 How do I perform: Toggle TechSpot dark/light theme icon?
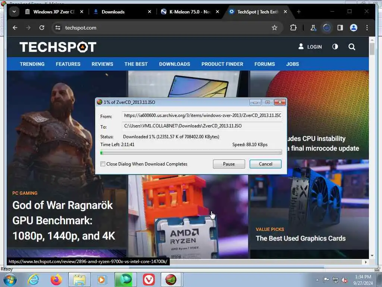pos(335,47)
